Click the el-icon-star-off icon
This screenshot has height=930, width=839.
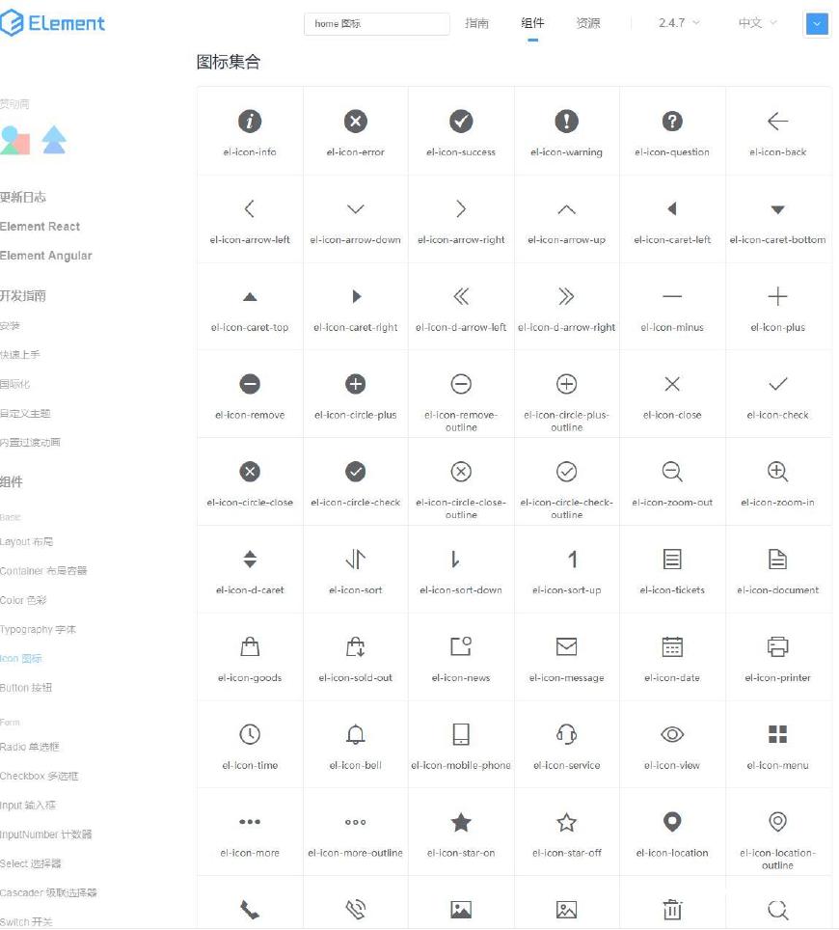[x=566, y=822]
